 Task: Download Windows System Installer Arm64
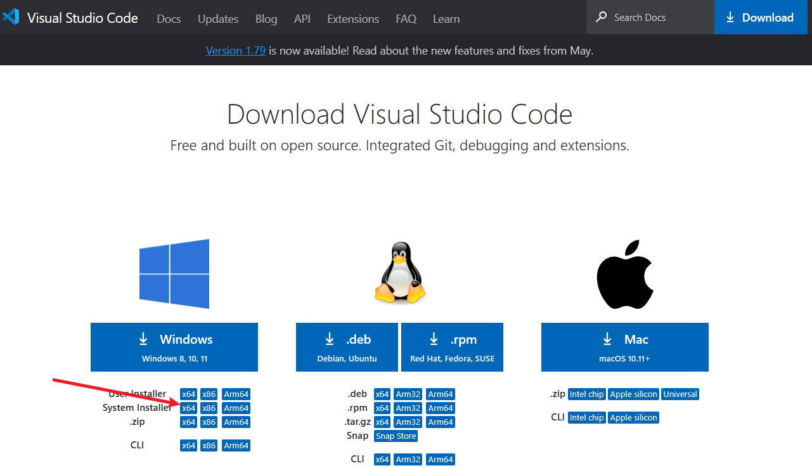point(236,408)
